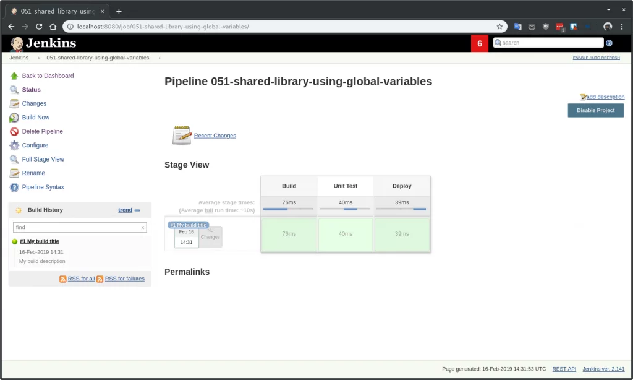
Task: Open a new browser tab
Action: point(119,11)
